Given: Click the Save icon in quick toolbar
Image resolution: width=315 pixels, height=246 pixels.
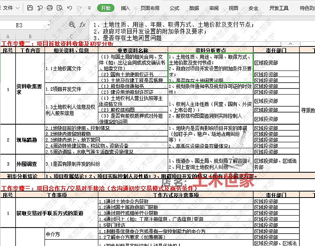Looking at the screenshot, I should coord(30,8).
